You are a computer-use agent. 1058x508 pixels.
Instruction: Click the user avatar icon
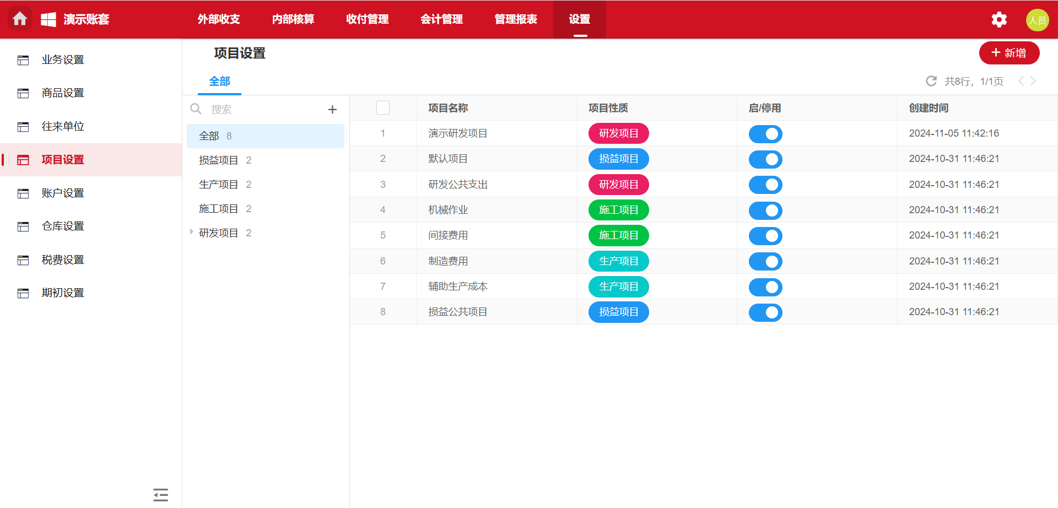[x=1037, y=20]
